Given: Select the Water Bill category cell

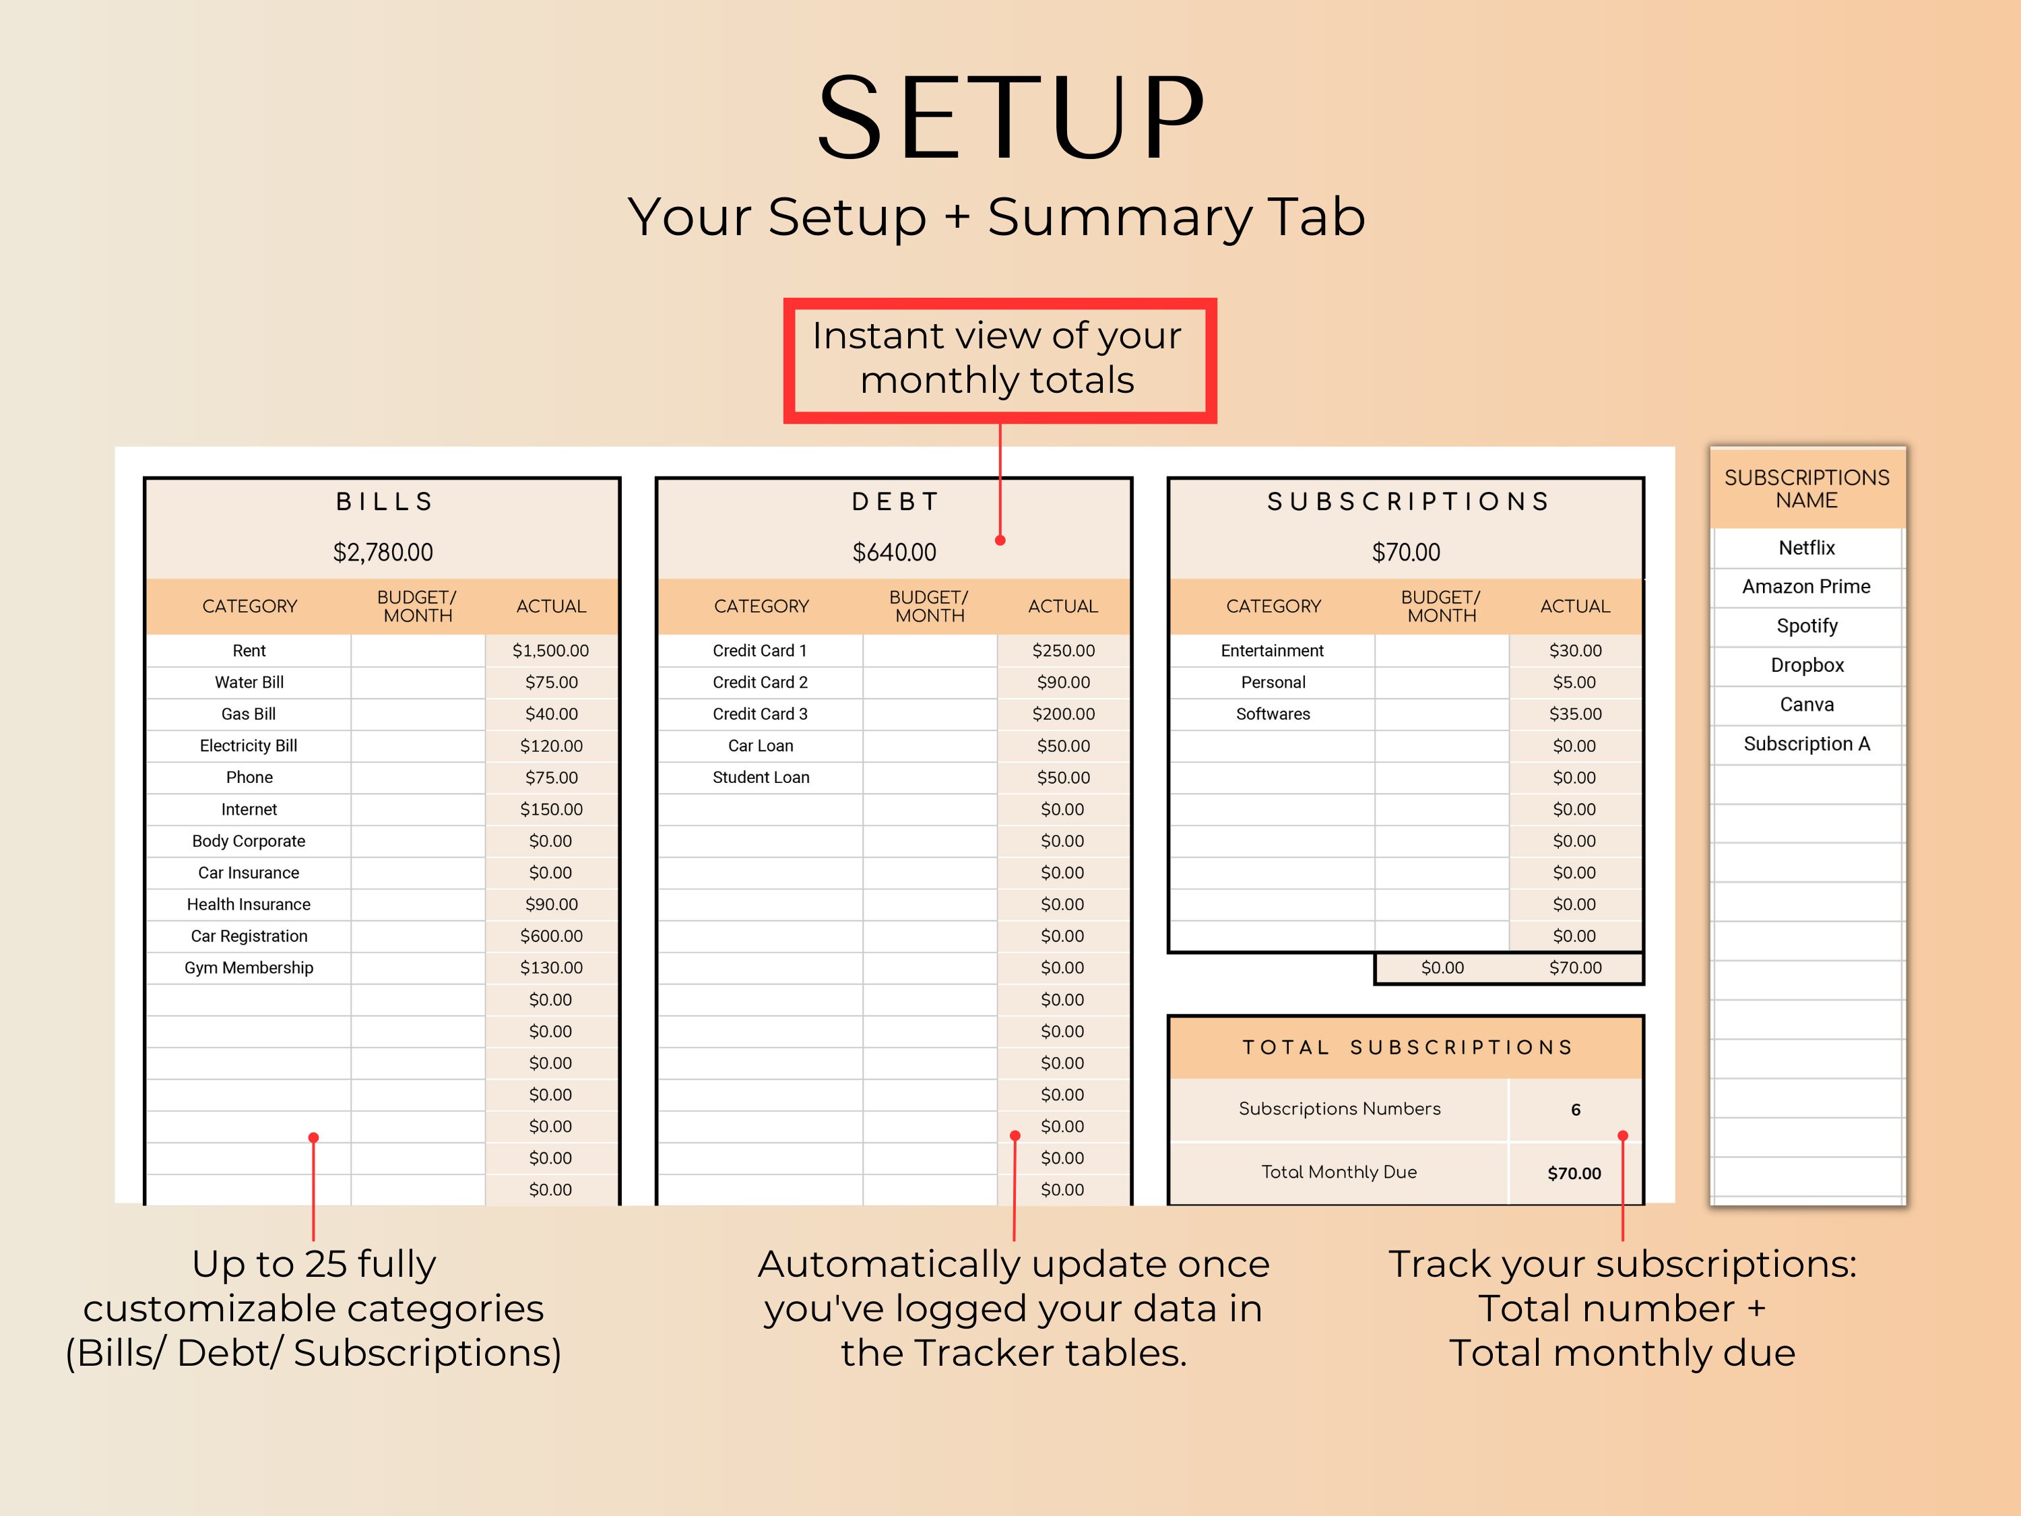Looking at the screenshot, I should [x=249, y=683].
